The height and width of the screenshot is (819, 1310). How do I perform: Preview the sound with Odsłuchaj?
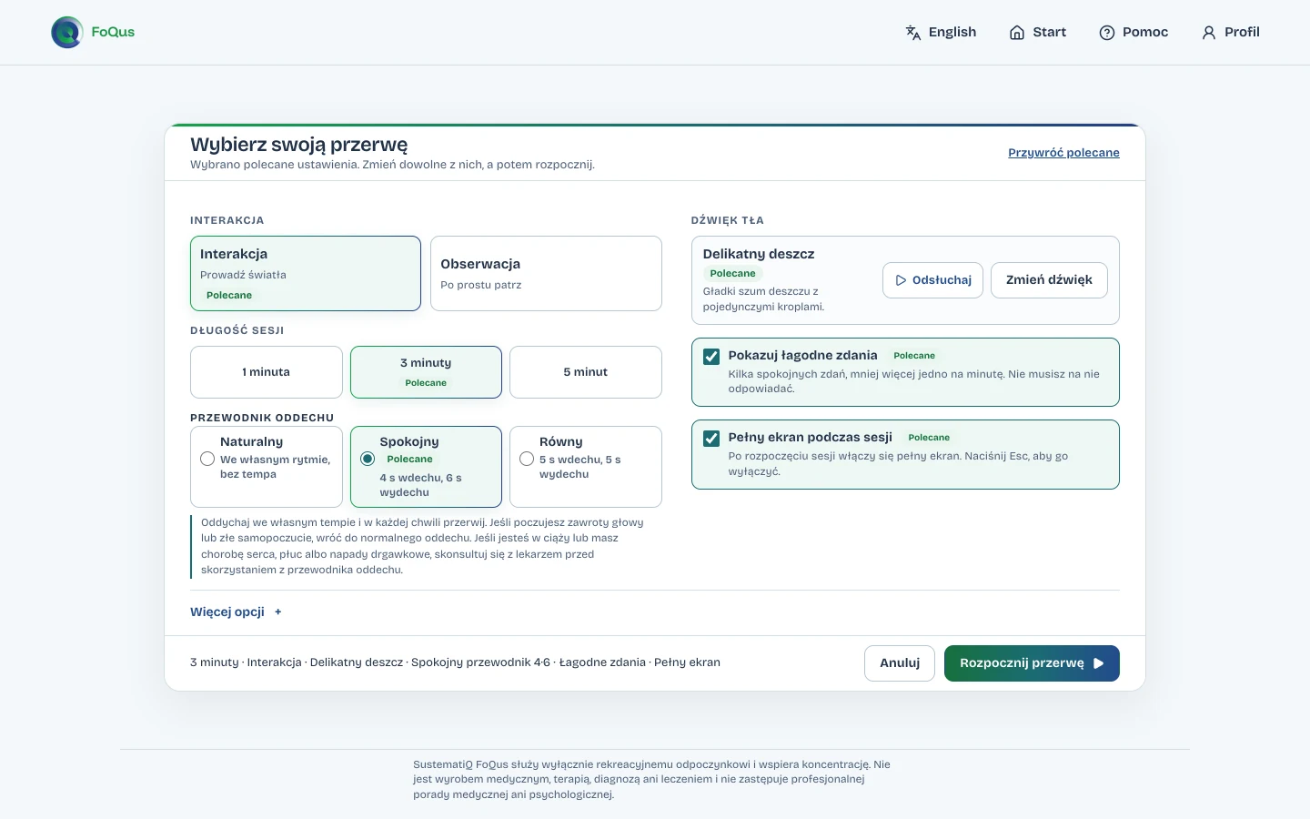click(x=932, y=280)
